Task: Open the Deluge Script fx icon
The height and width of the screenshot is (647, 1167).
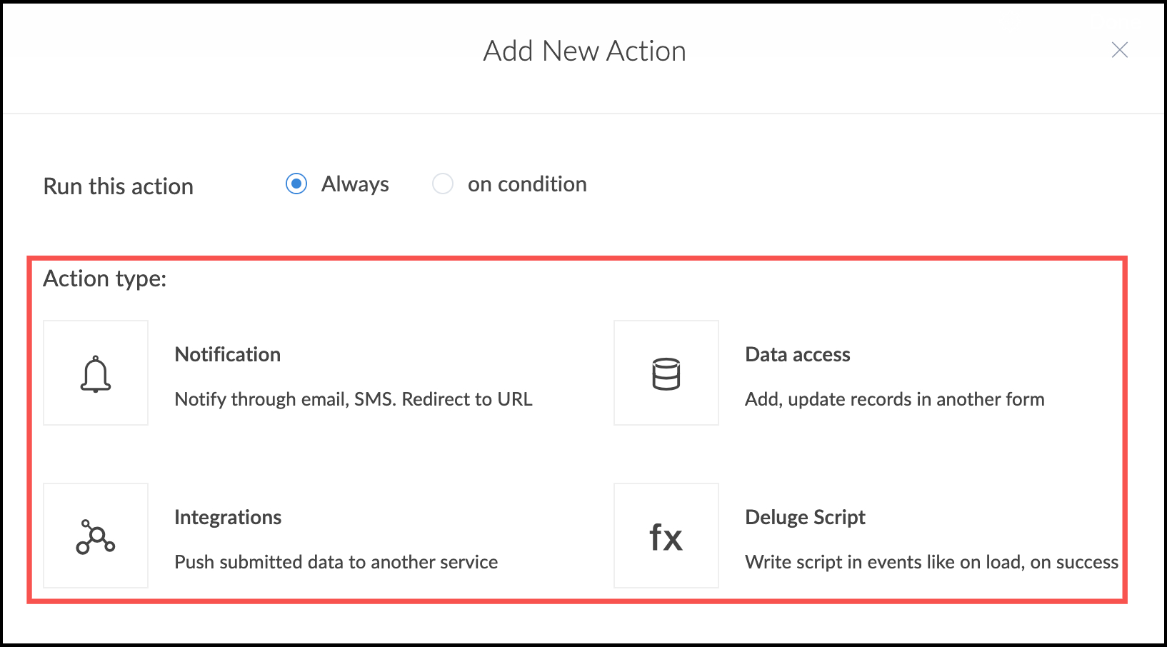Action: point(666,536)
